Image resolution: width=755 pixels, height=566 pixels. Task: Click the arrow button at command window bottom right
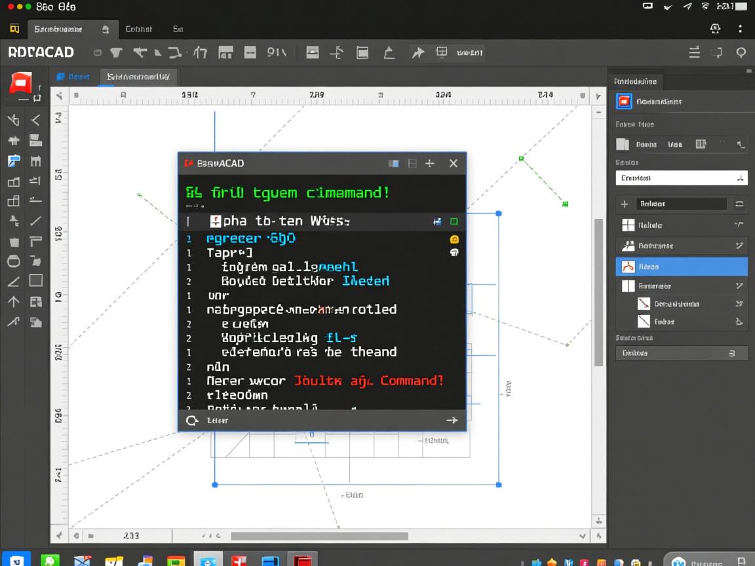(452, 421)
